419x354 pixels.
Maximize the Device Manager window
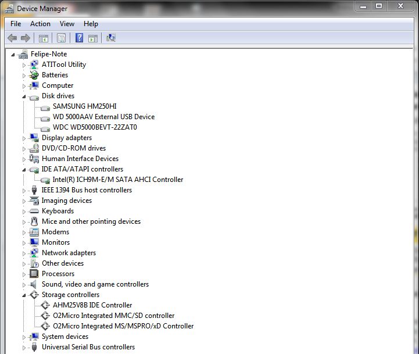pyautogui.click(x=379, y=6)
